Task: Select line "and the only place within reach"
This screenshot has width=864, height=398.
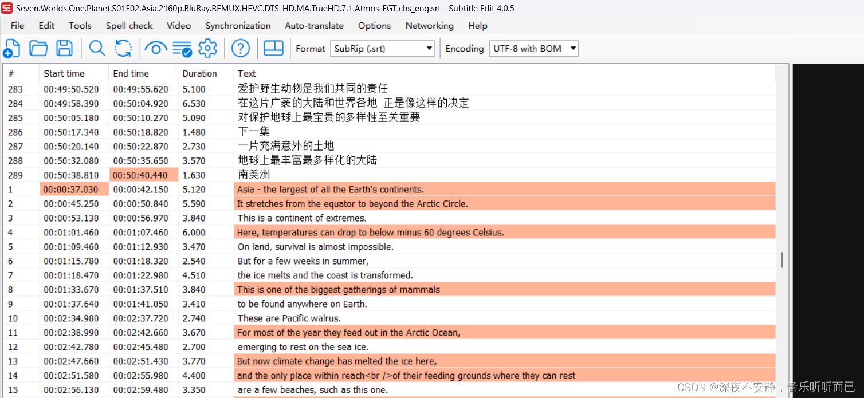Action: coord(505,376)
